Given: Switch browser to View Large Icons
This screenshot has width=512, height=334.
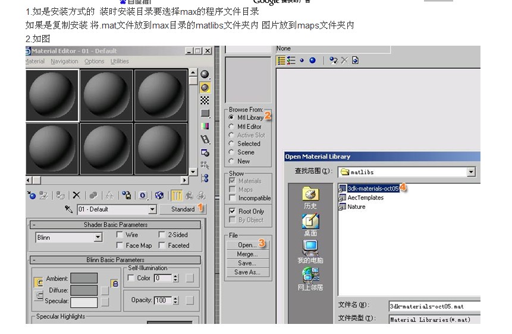Looking at the screenshot, I should (x=312, y=61).
